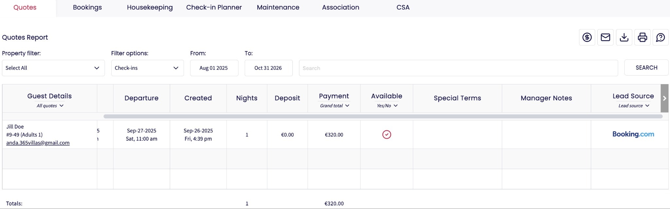Open the Property filter dropdown
The width and height of the screenshot is (670, 209).
pos(53,68)
